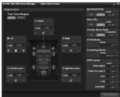Increase Center level with right arrow
Screen dimensions: 120x97
point(51,33)
